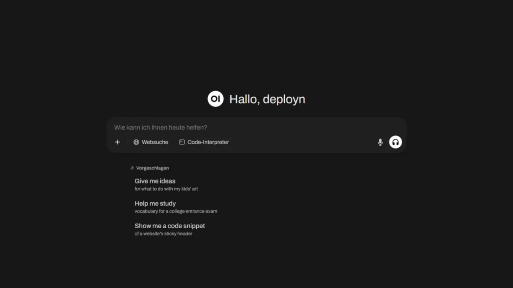Click 'for what to do with my kids' art'
Screen dimensions: 513x288
coord(166,189)
